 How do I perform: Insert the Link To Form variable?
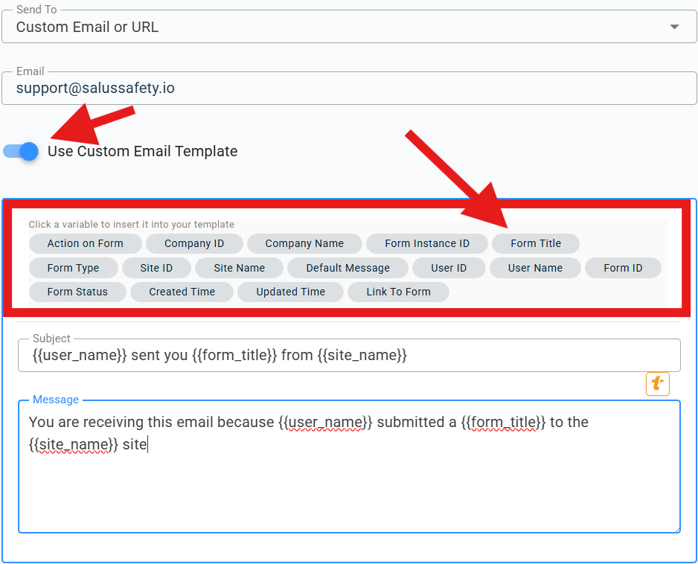(x=398, y=292)
